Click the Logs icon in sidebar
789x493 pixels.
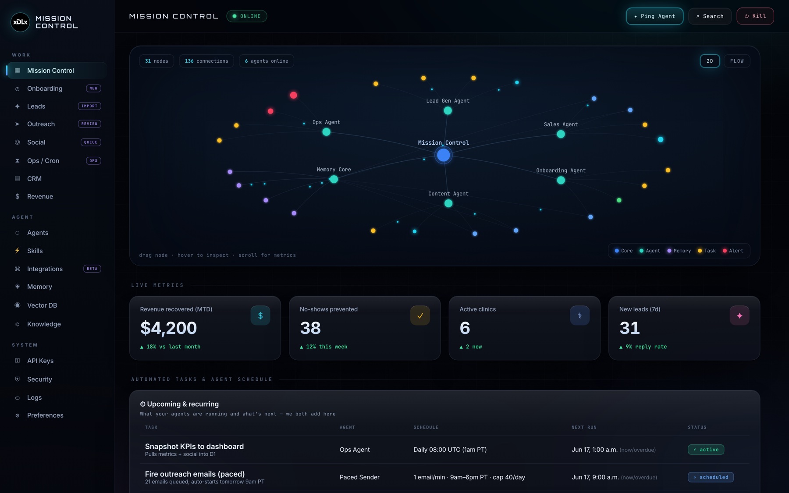click(18, 398)
